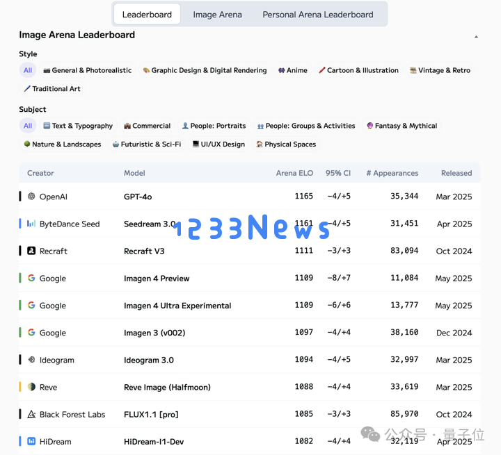The image size is (501, 455).
Task: Click the OpenAI logo icon
Action: tap(31, 196)
